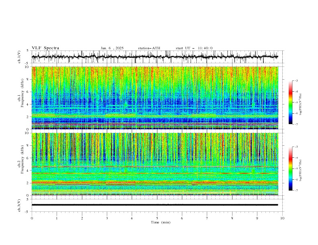
Task: Click the time axis tick label '8'
Action: tap(232, 218)
